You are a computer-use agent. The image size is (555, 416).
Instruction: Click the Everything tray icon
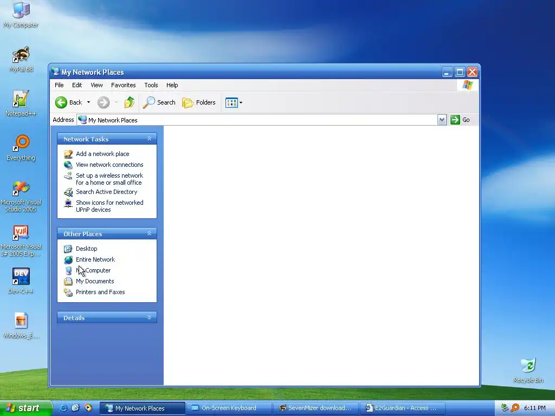tap(515, 408)
